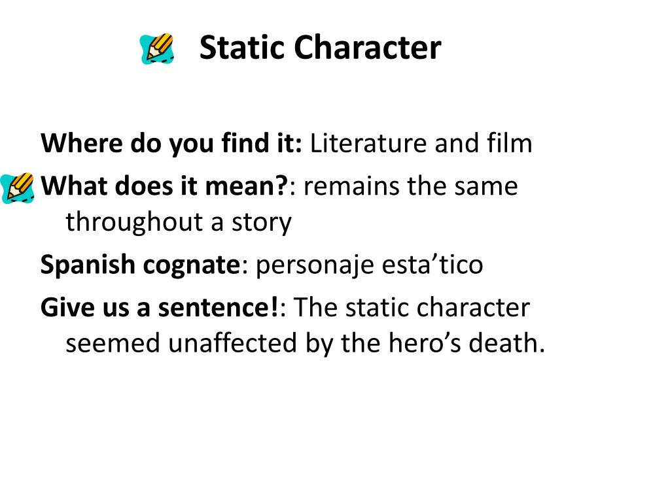Click "The static character" in the example sentence

tap(411, 307)
